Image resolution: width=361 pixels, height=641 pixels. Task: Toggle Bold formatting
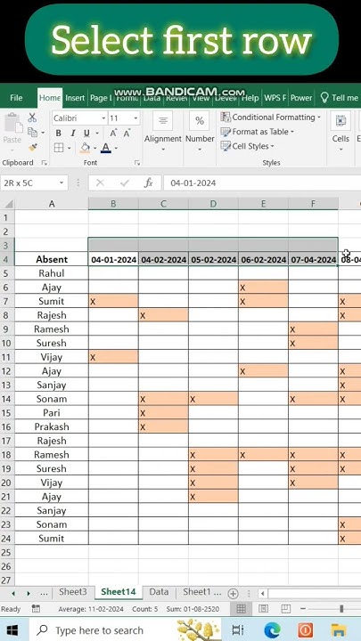click(58, 134)
